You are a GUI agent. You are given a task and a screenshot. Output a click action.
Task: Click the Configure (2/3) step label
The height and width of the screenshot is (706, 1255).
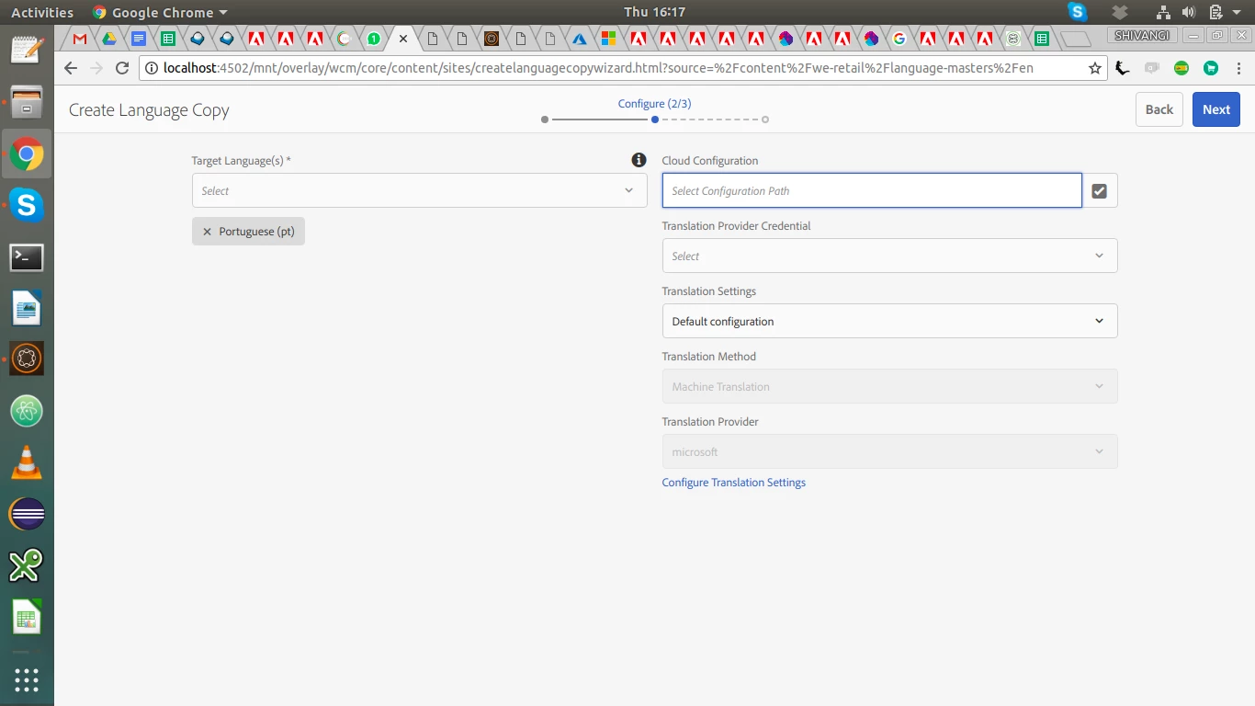click(x=654, y=104)
